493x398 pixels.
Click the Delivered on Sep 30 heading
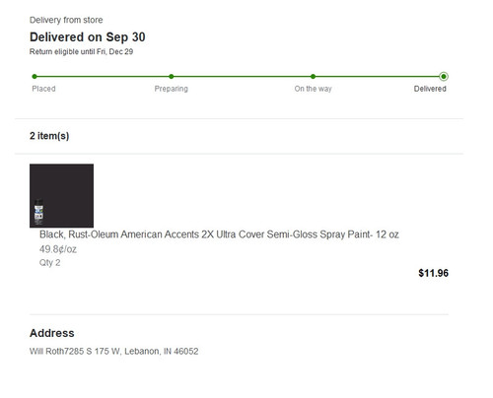coord(88,37)
